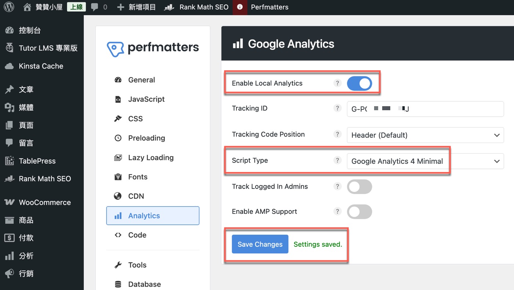Open the General settings tab
Image resolution: width=514 pixels, height=290 pixels.
153,80
